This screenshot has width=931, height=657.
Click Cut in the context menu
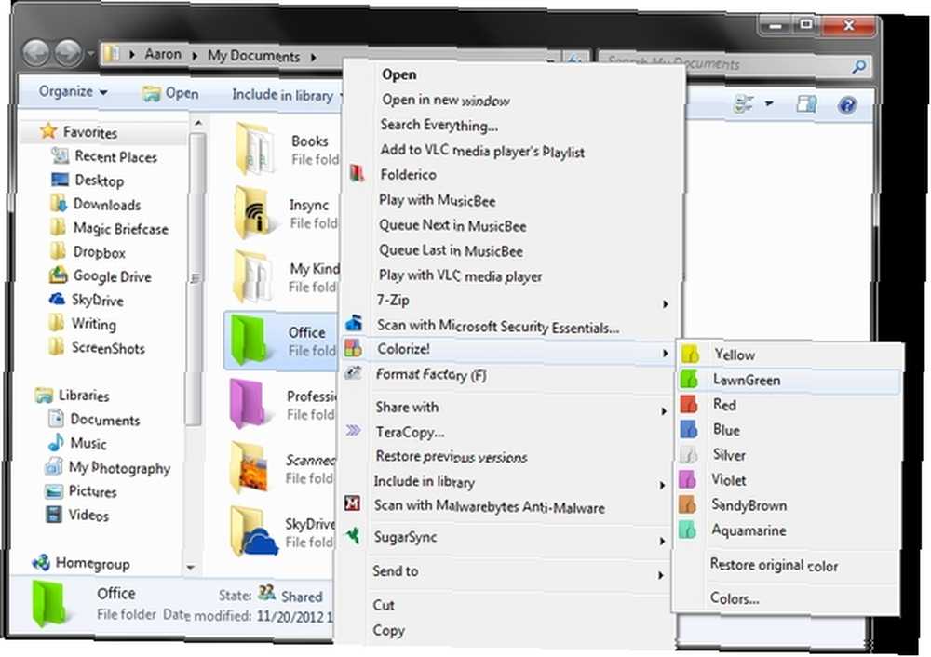point(384,604)
